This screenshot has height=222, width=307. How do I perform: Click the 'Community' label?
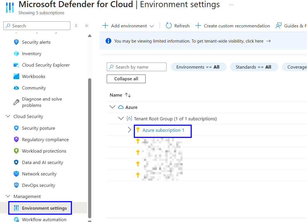tap(34, 88)
